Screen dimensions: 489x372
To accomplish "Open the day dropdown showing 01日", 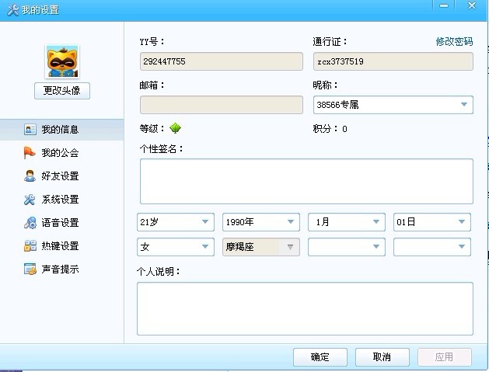I will point(432,222).
